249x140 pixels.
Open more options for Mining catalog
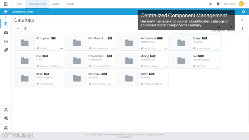click(x=166, y=66)
